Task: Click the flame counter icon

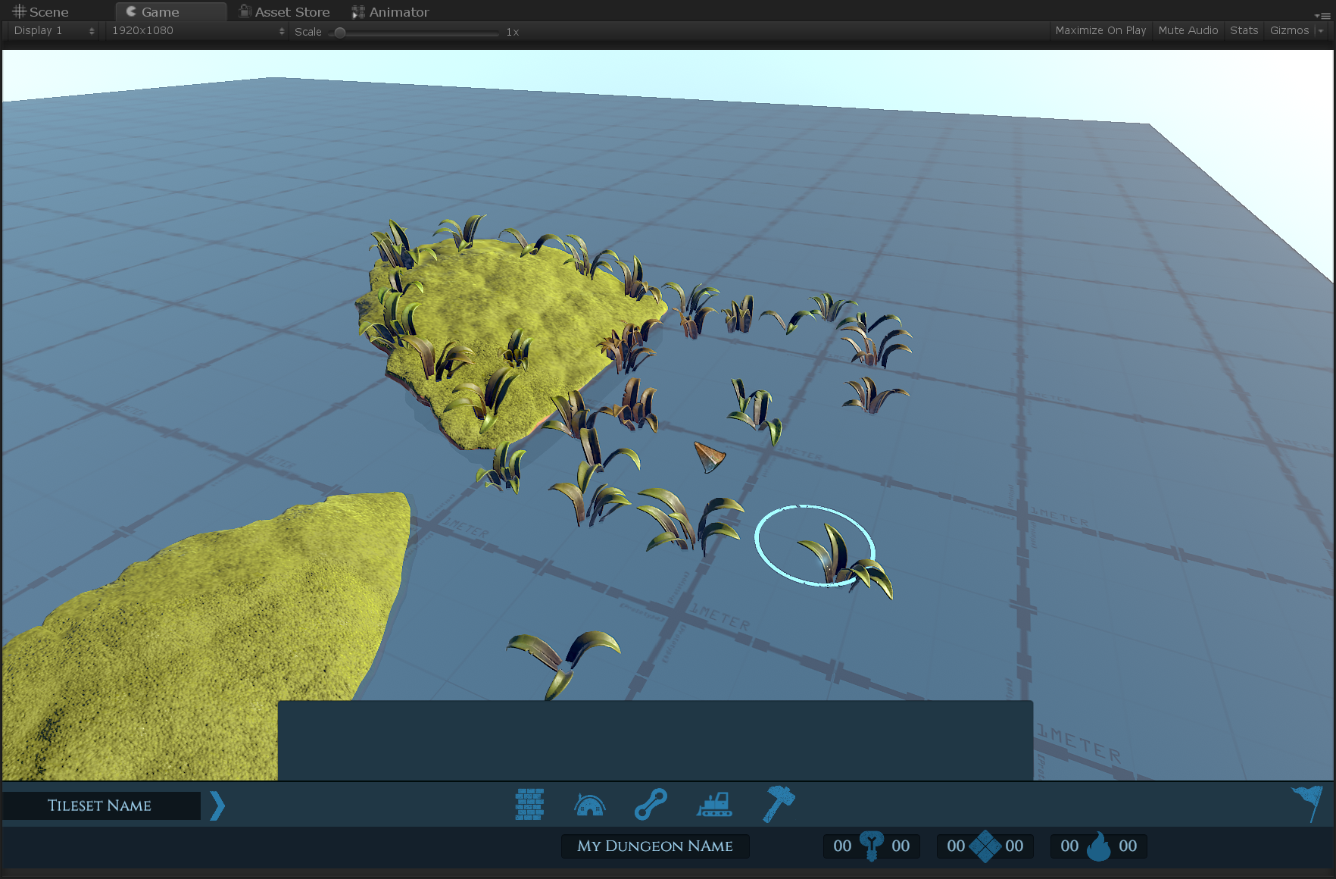Action: tap(1099, 846)
